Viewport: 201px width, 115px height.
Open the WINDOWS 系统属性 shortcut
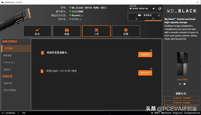tap(182, 103)
